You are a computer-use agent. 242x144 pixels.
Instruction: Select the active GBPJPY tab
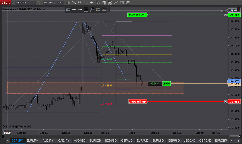tap(17, 141)
